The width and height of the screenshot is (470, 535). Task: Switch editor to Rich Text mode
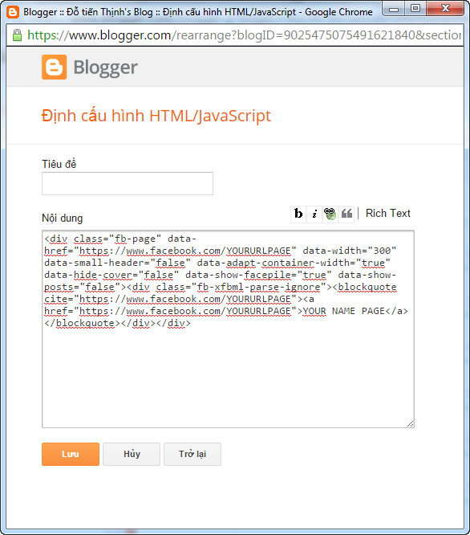tap(388, 213)
